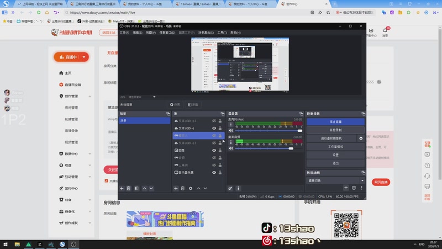Remove scene transition with trash icon

coord(354,188)
